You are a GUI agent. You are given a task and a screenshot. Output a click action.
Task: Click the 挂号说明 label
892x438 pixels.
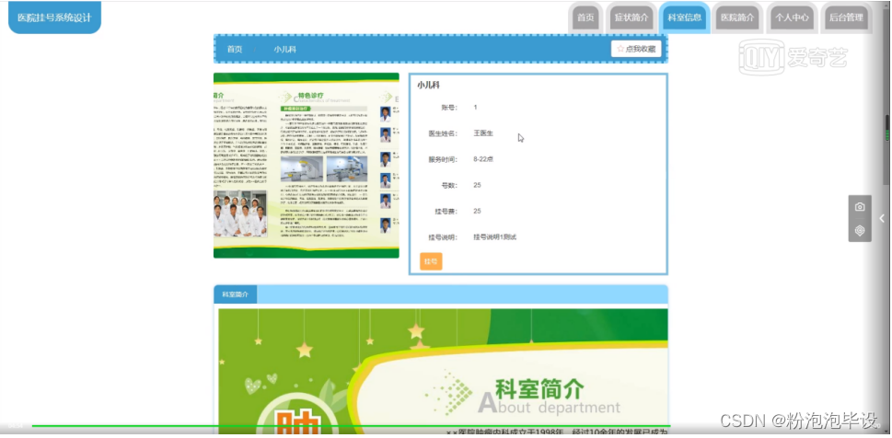[443, 237]
